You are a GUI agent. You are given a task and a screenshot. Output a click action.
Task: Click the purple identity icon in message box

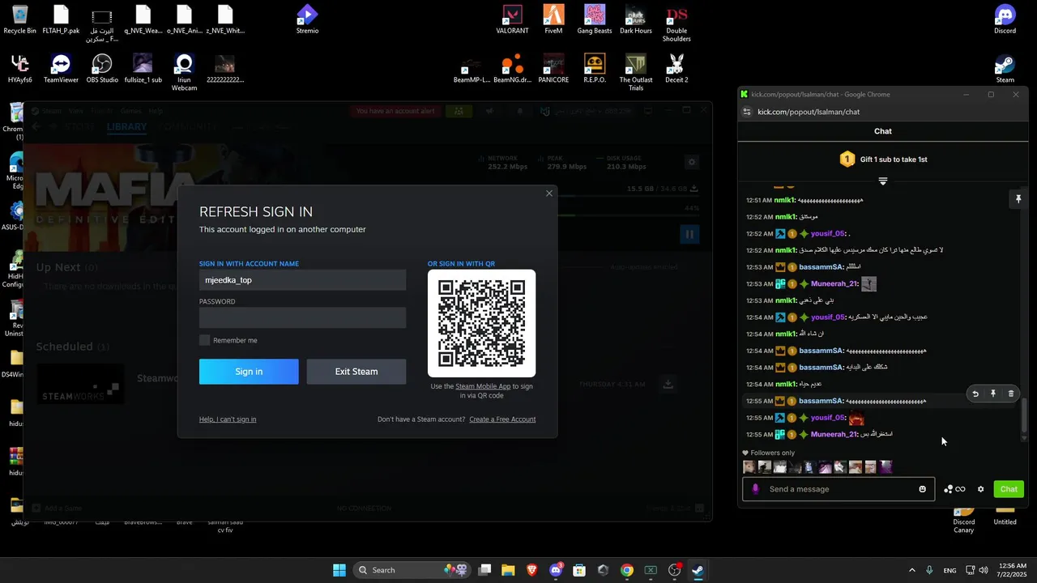click(x=756, y=489)
